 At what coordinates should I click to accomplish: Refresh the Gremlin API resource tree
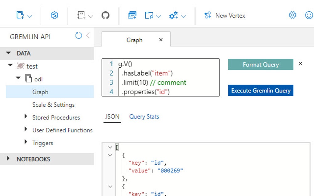pos(79,35)
